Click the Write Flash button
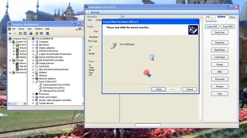Screen dimensions: 247x138 220,57
